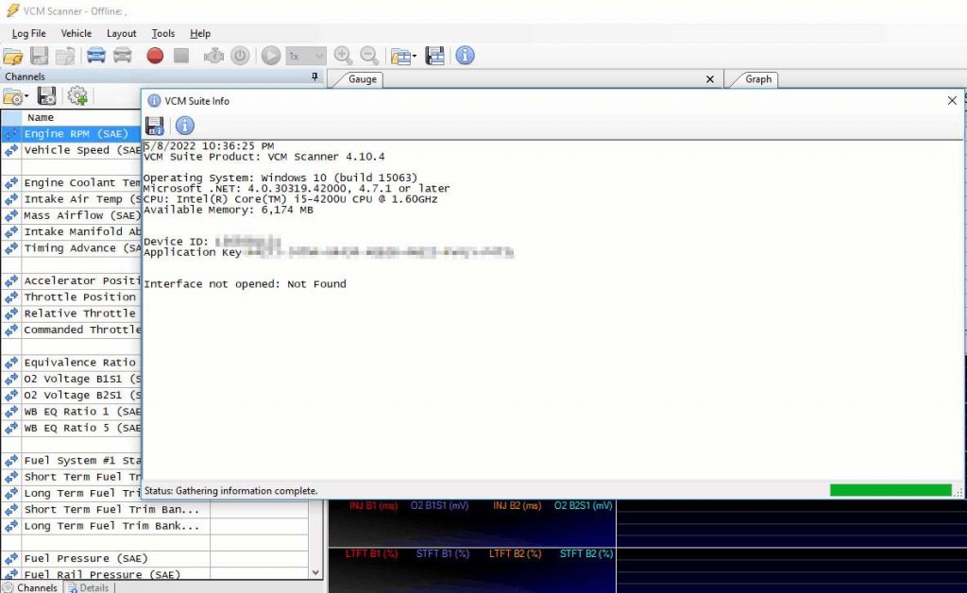Toggle the Channels panel pin
Image resolution: width=967 pixels, height=593 pixels.
click(x=314, y=76)
